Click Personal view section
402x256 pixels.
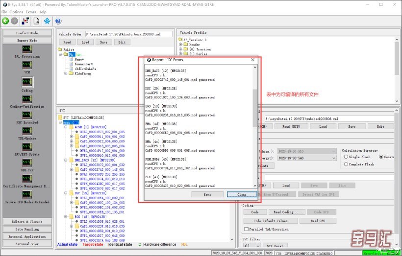pyautogui.click(x=27, y=244)
